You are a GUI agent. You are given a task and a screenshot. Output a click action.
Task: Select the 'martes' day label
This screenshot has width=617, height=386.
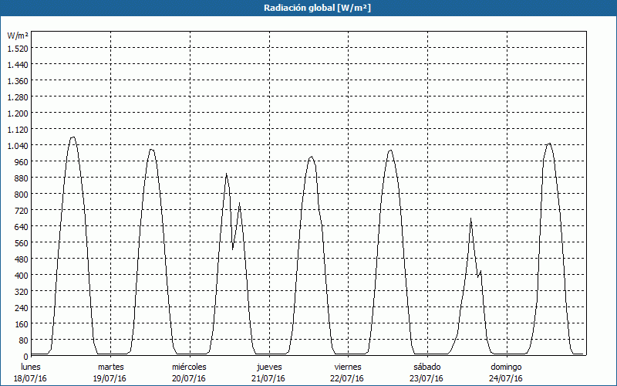(110, 366)
